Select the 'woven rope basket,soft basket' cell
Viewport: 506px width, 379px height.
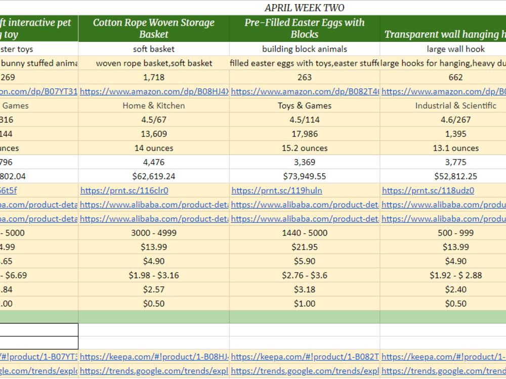[x=154, y=63]
